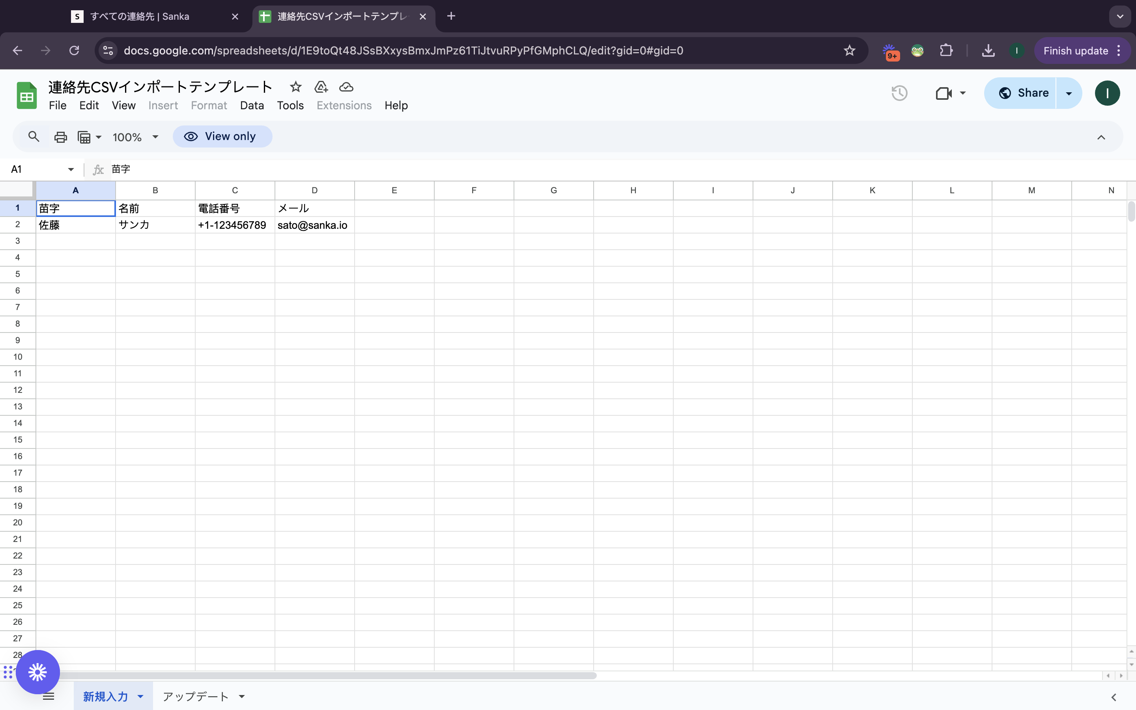Switch to the アップデート sheet tab
Image resolution: width=1136 pixels, height=710 pixels.
click(195, 696)
